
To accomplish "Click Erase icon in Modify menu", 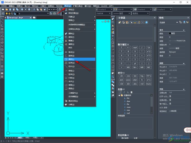I will pos(66,34).
